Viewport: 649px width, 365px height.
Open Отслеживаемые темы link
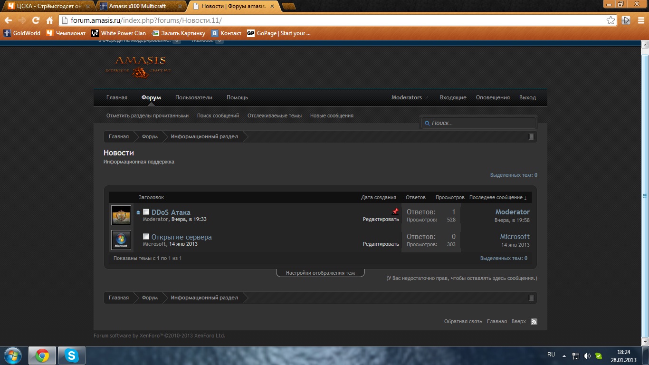(x=275, y=115)
